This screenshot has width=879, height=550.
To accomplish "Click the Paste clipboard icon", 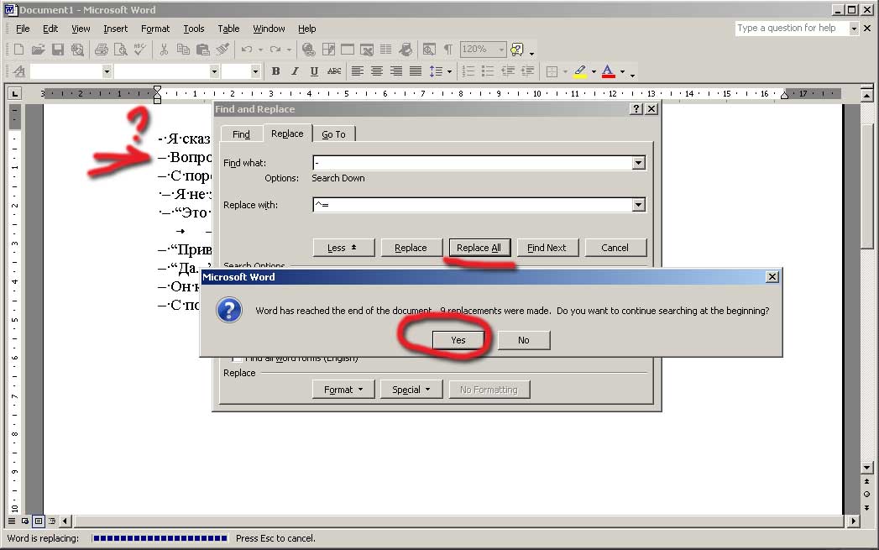I will tap(203, 50).
